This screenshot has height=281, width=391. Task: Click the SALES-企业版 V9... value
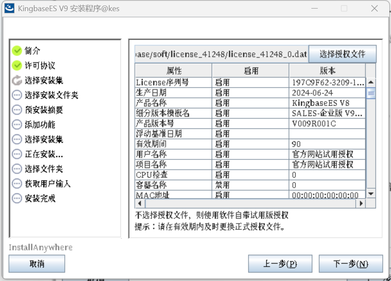[327, 113]
